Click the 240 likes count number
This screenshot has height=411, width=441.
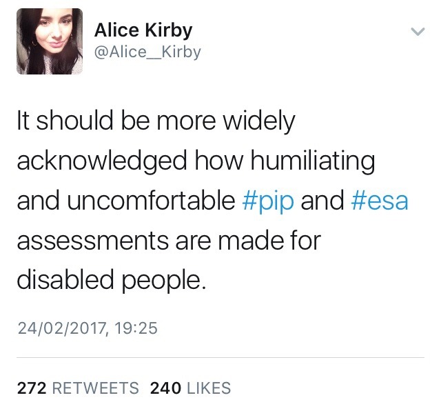point(165,388)
